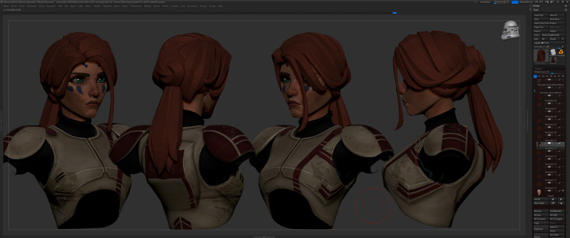Image resolution: width=570 pixels, height=238 pixels.
Task: Click Load Tools From Project button
Action: click(549, 23)
